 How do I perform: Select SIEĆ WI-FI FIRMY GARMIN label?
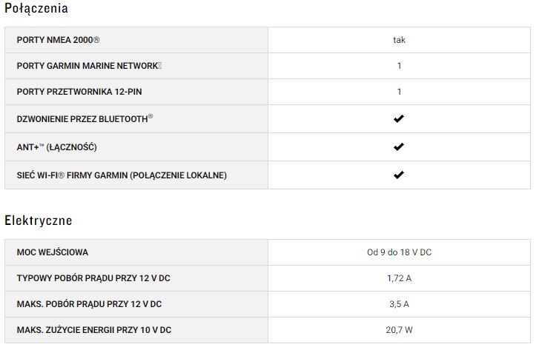coord(122,175)
